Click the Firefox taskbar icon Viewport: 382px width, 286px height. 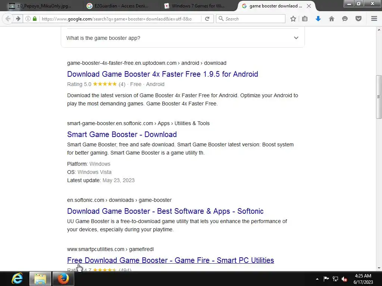(63, 279)
